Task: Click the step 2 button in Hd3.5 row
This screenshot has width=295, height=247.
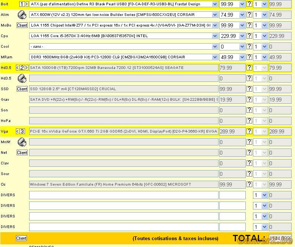Action: [x=22, y=67]
